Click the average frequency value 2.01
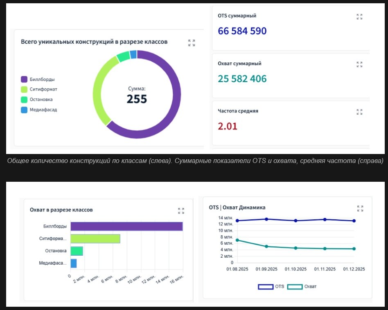Image resolution: width=388 pixels, height=310 pixels. pyautogui.click(x=228, y=126)
